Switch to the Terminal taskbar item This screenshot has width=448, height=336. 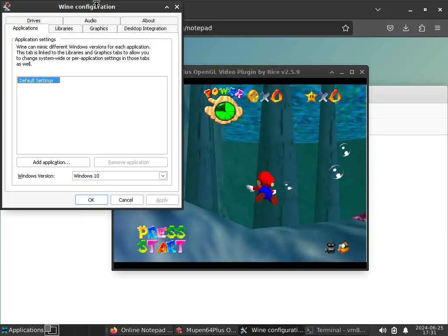click(x=336, y=330)
